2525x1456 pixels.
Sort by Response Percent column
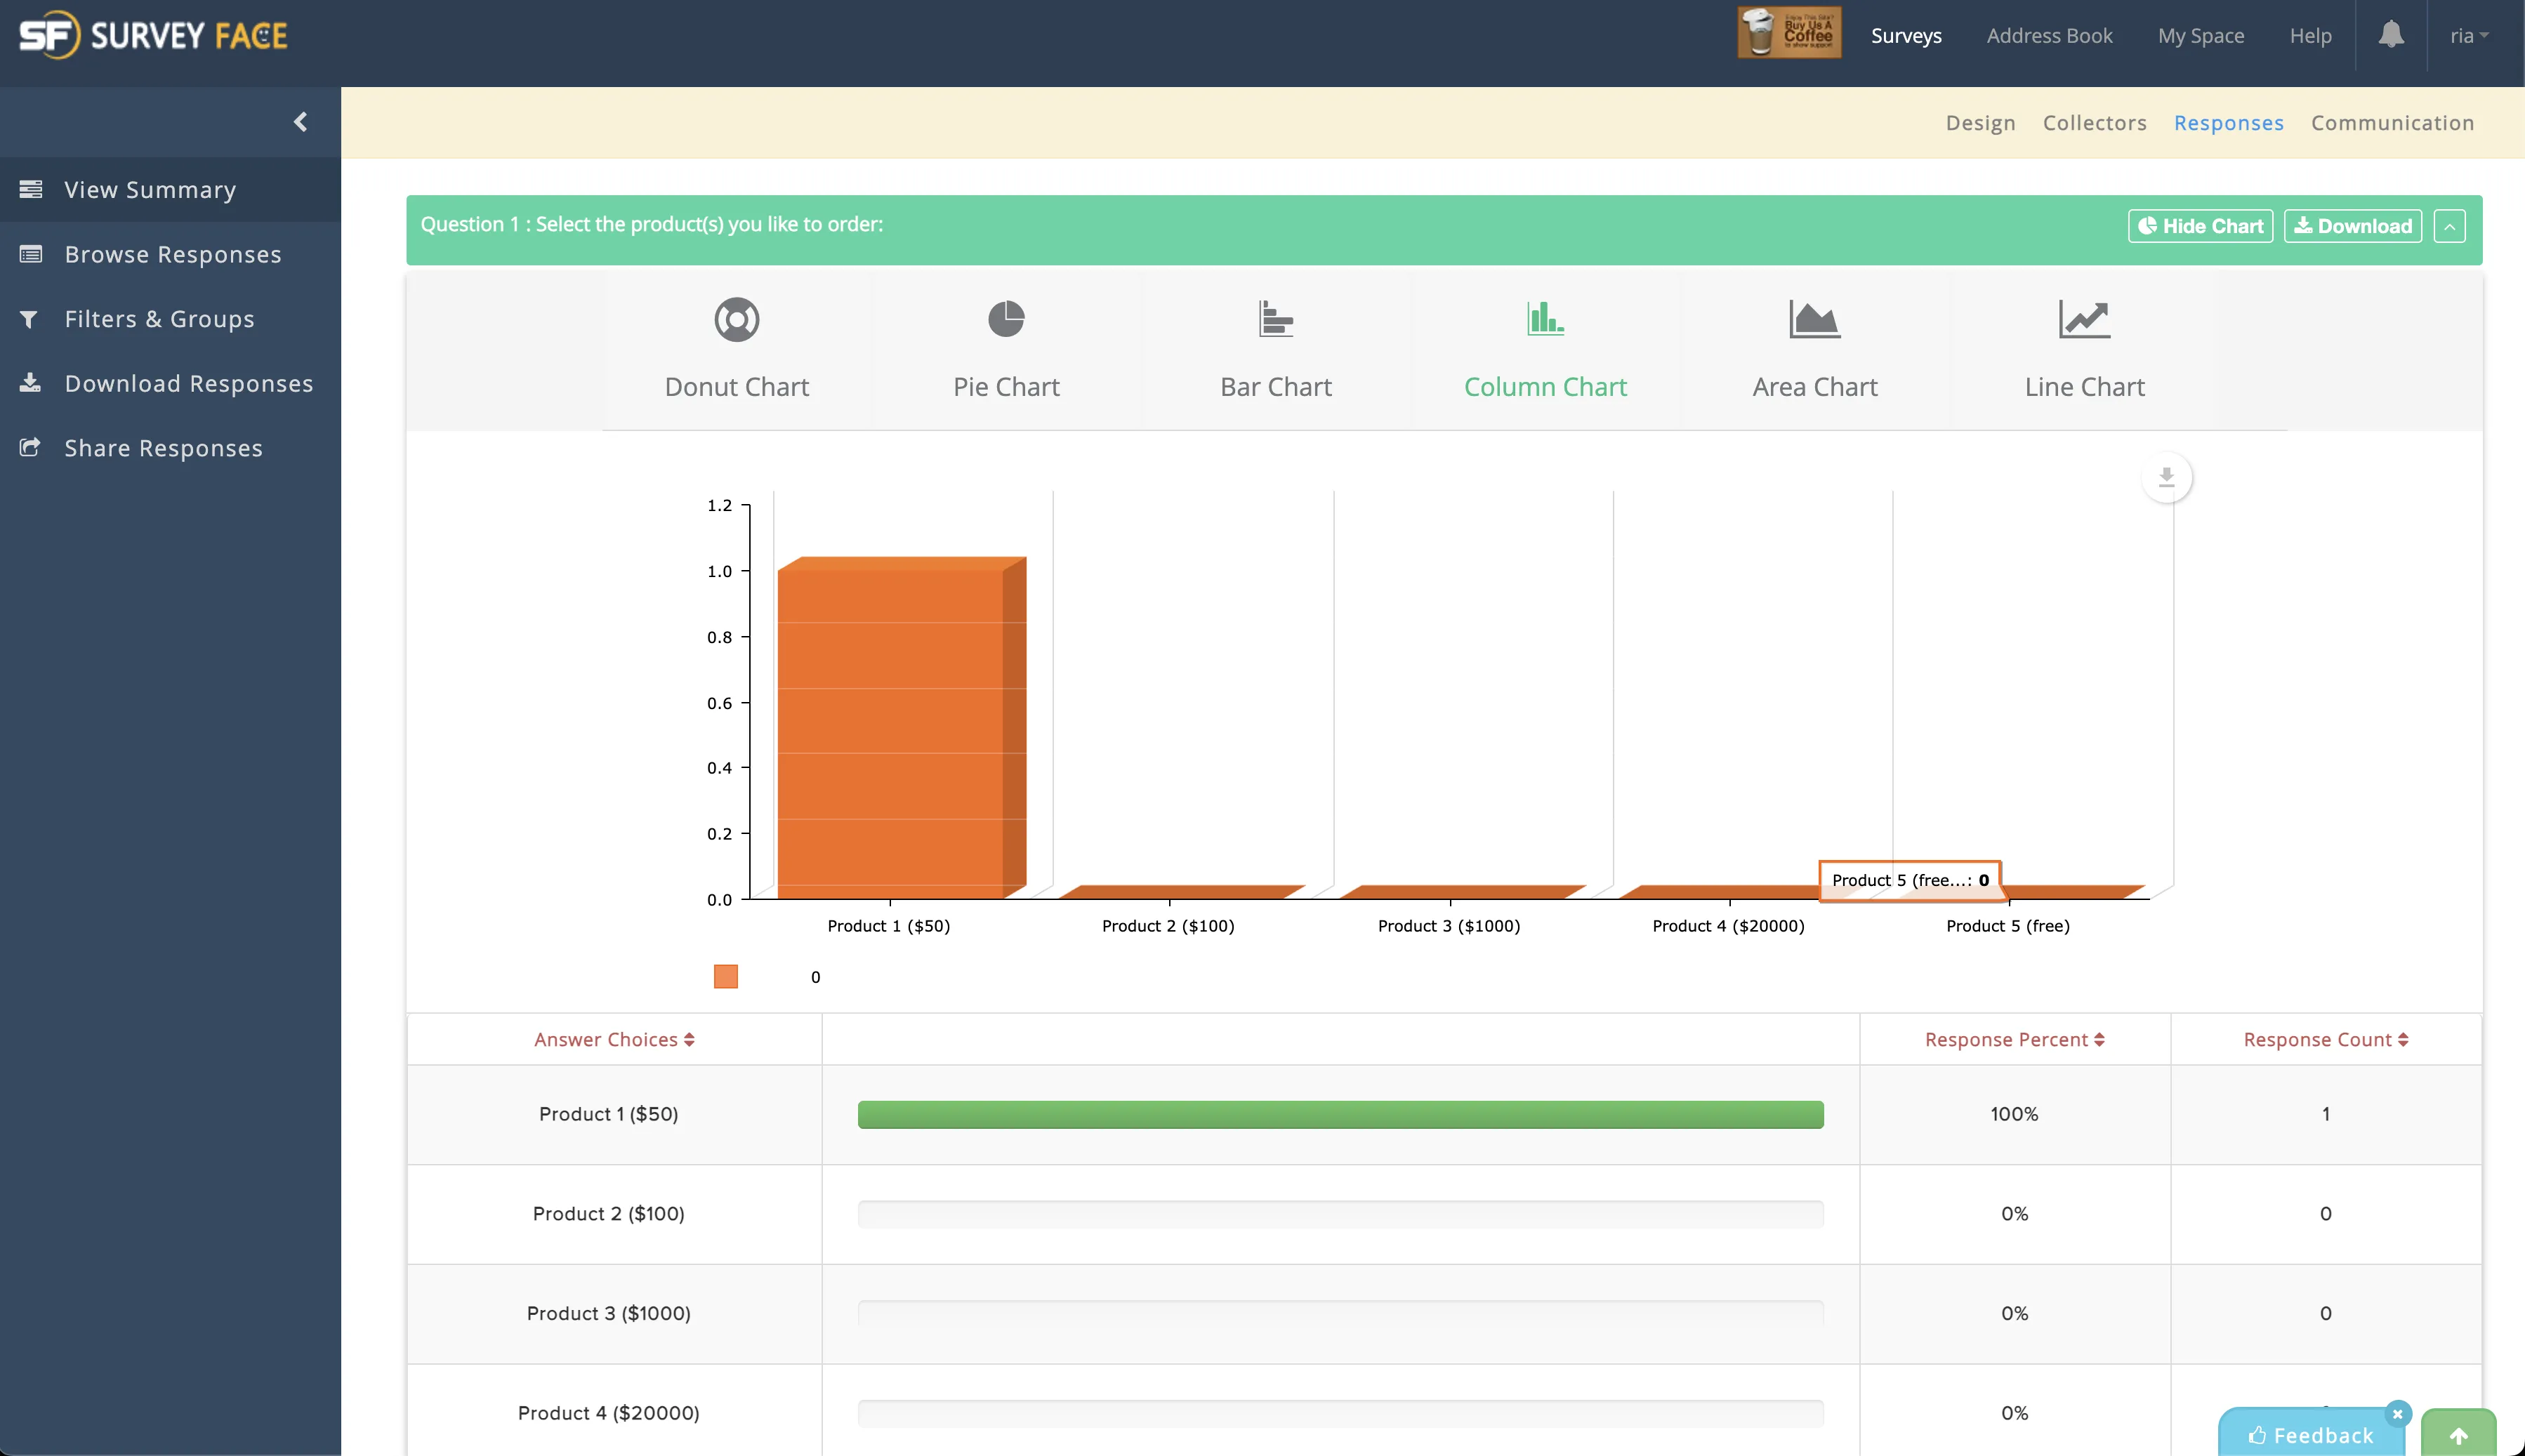click(2014, 1040)
